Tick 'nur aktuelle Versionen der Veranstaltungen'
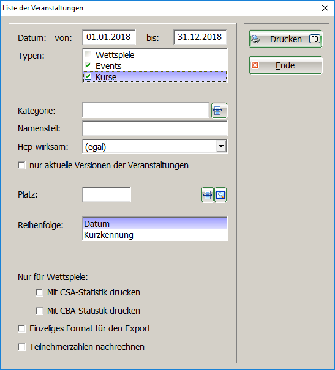This screenshot has height=370, width=335. click(x=21, y=165)
